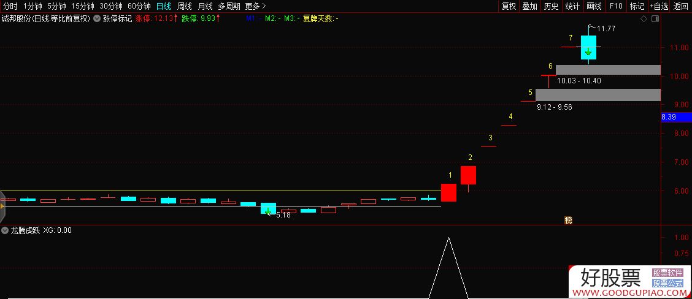Click the gray 9.12 - 9.56 gap band

[598, 95]
